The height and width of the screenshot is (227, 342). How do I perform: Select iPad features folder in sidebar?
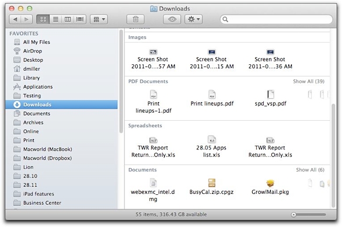[x=61, y=194]
